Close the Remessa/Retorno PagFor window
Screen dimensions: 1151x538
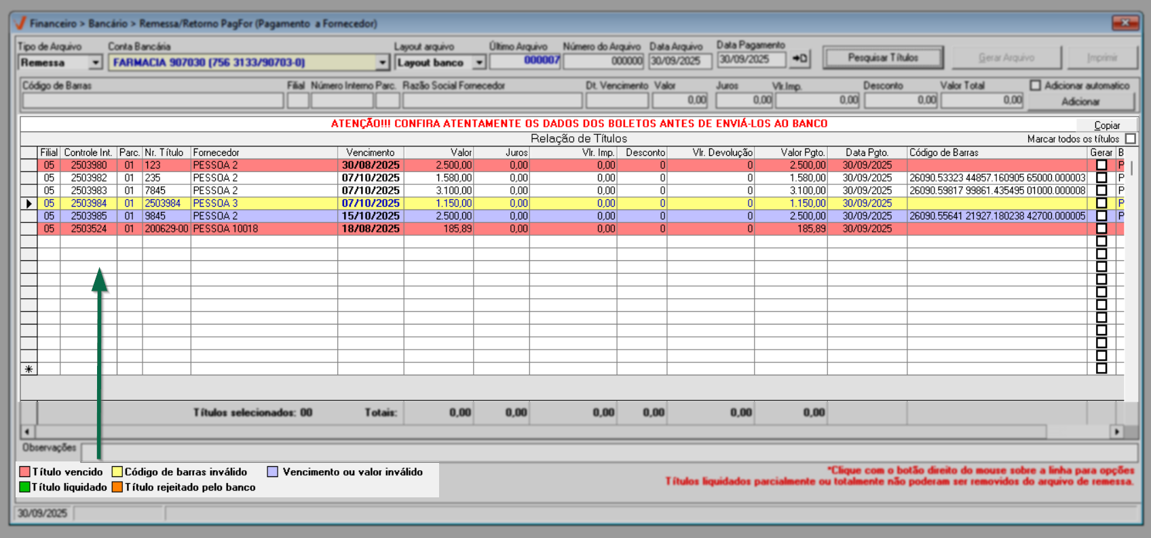[x=1125, y=23]
